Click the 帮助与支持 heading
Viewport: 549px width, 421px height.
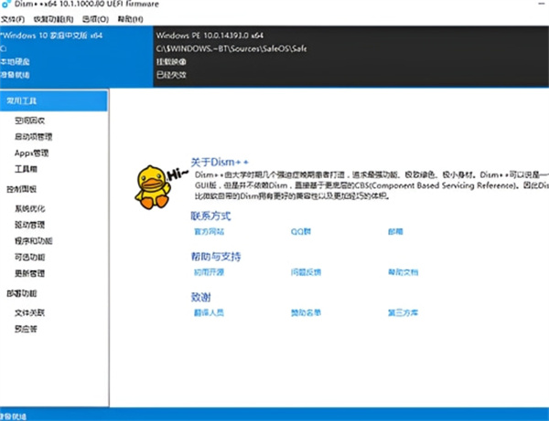pos(216,257)
